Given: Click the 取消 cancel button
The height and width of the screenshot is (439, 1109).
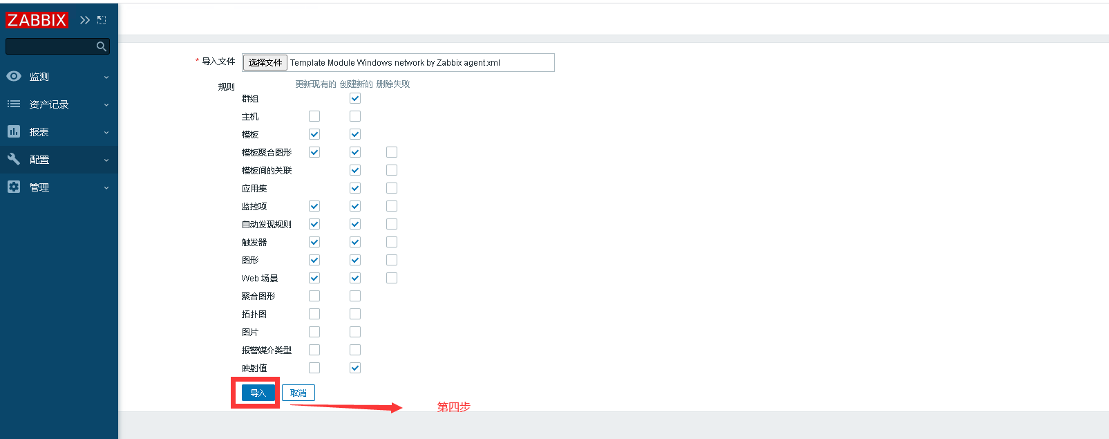Looking at the screenshot, I should click(298, 393).
